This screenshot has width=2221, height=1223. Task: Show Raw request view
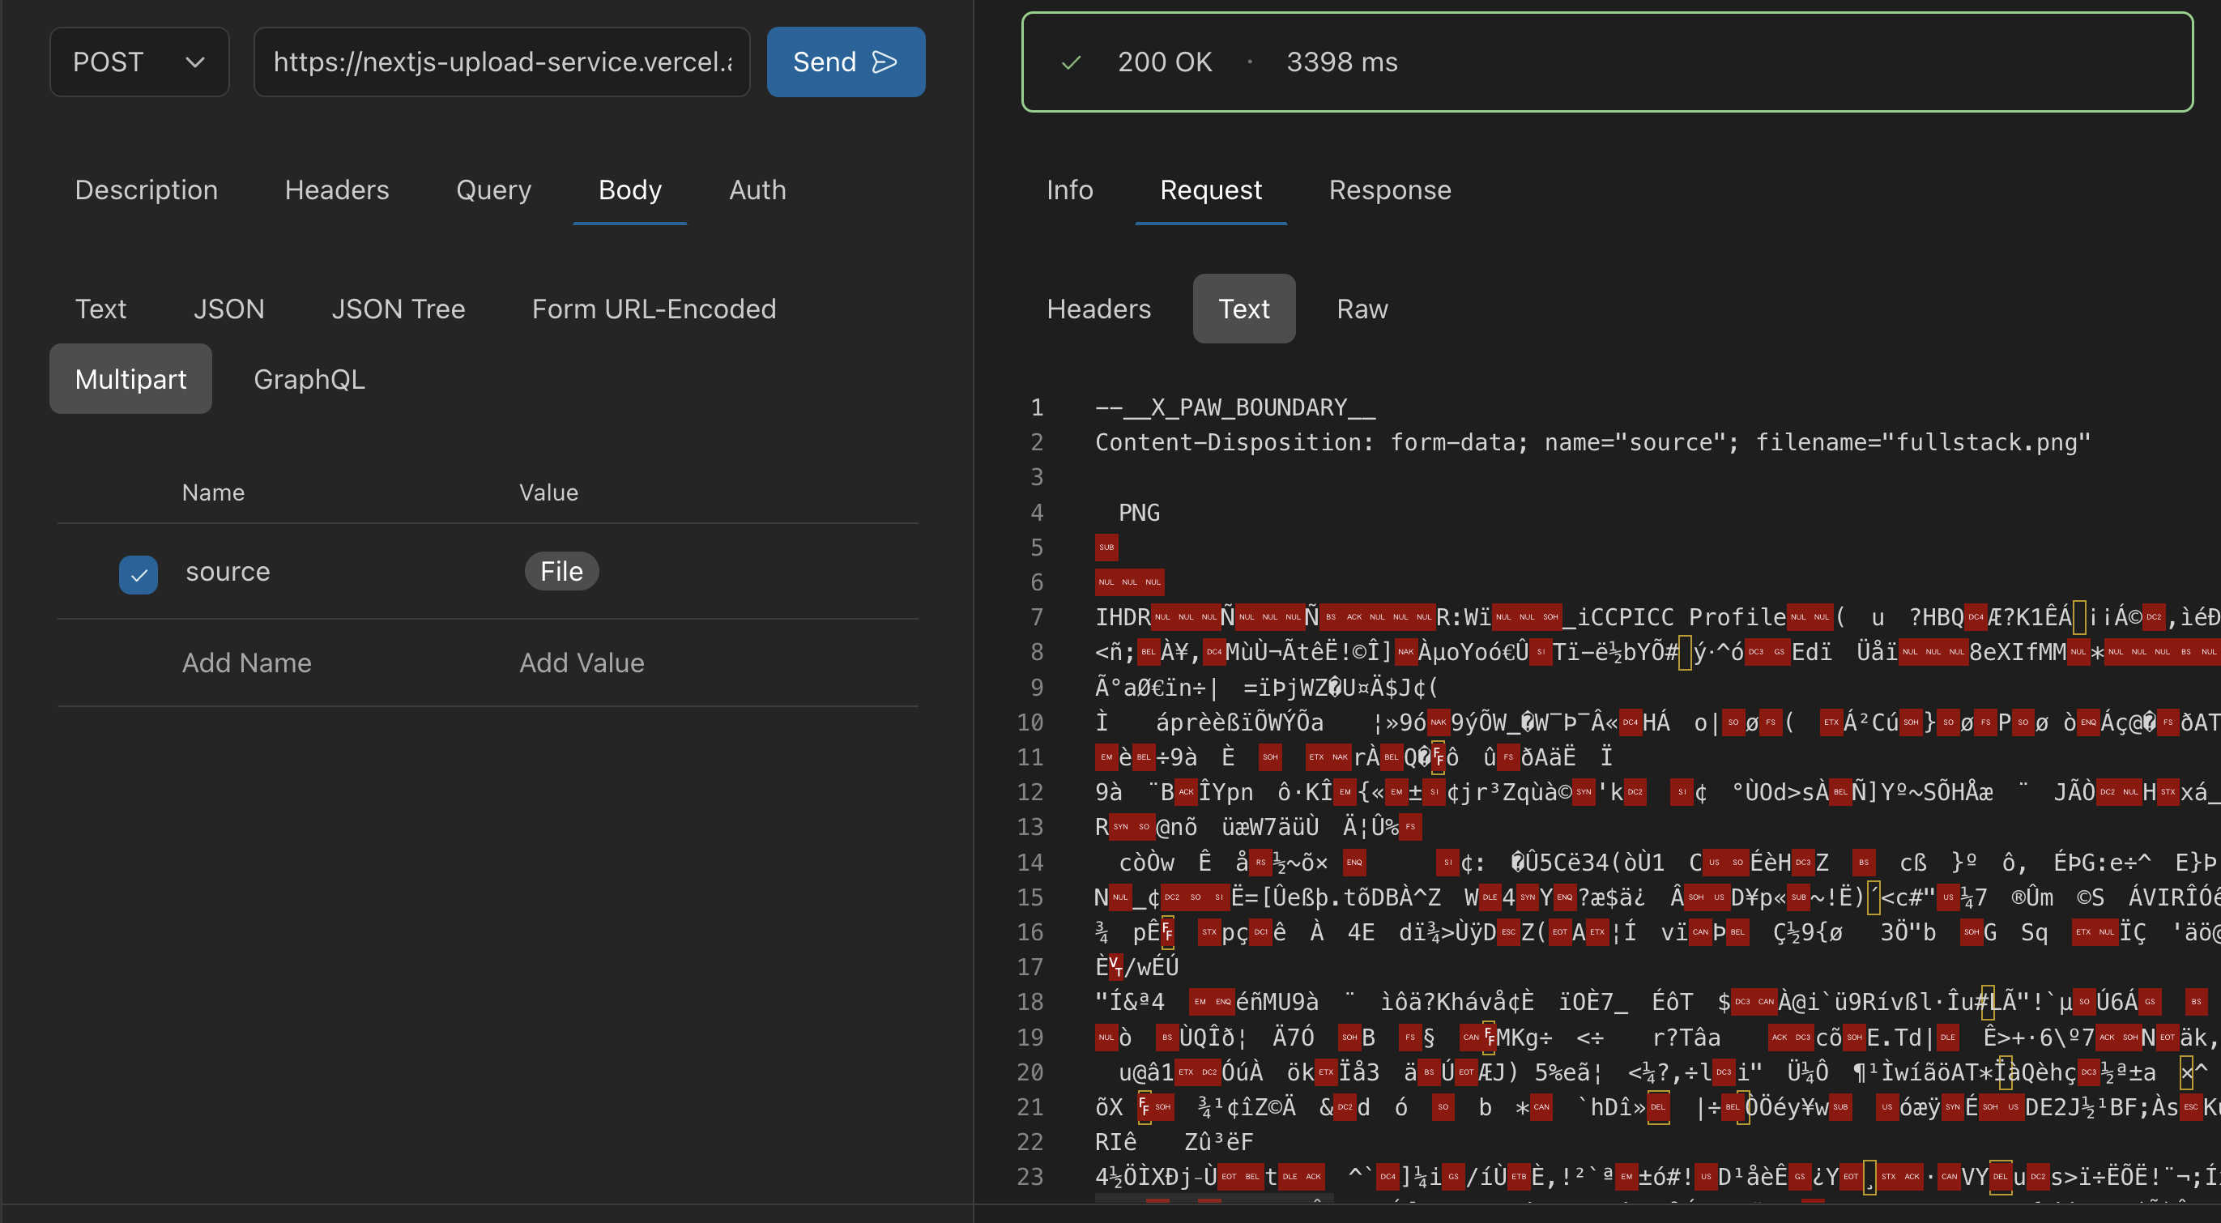[1362, 309]
